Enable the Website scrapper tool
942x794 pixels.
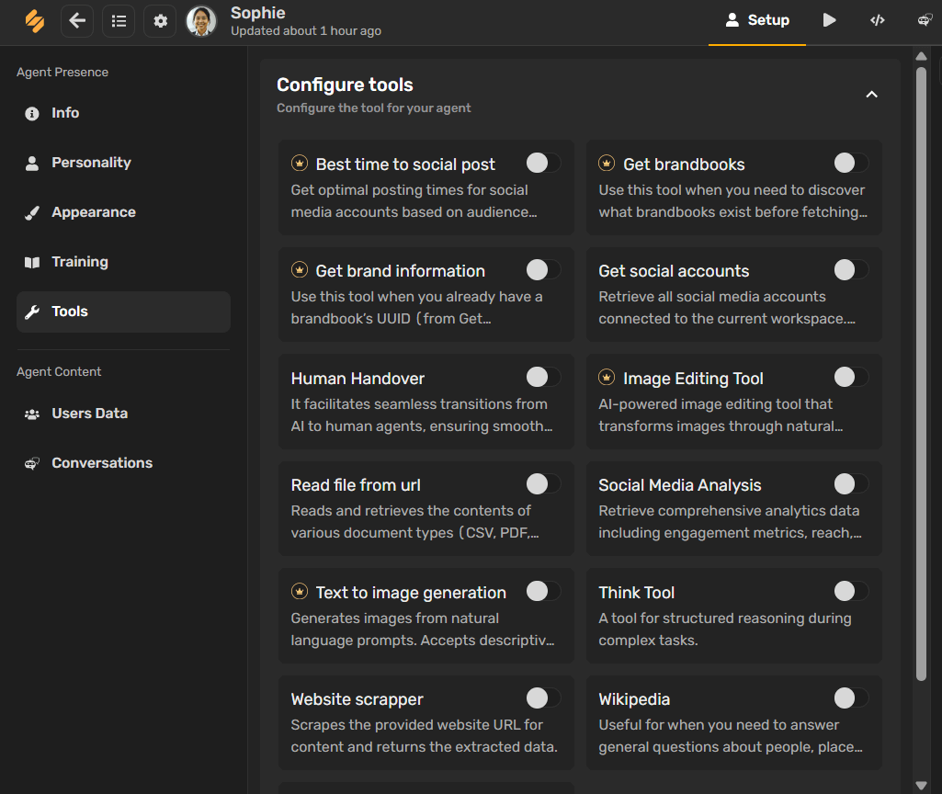pos(543,698)
